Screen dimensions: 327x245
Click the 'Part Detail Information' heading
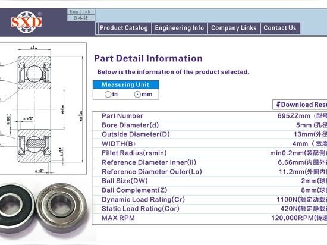pyautogui.click(x=148, y=58)
